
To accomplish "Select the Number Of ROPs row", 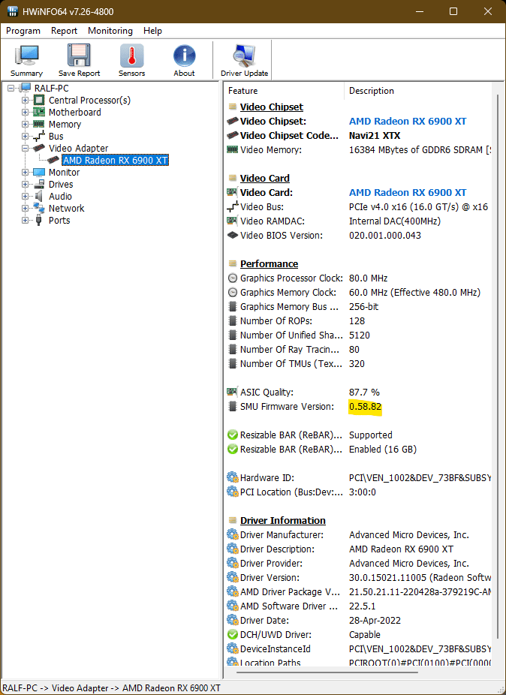I will coord(358,321).
